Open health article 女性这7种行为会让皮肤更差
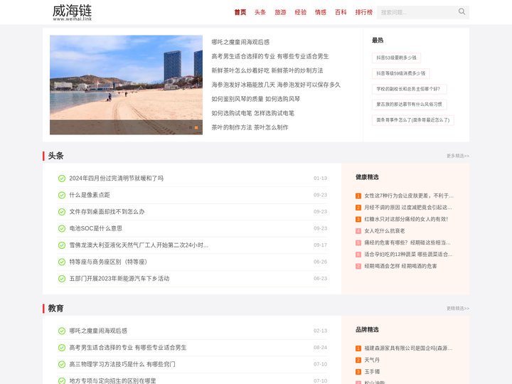This screenshot has height=384, width=512. click(409, 196)
